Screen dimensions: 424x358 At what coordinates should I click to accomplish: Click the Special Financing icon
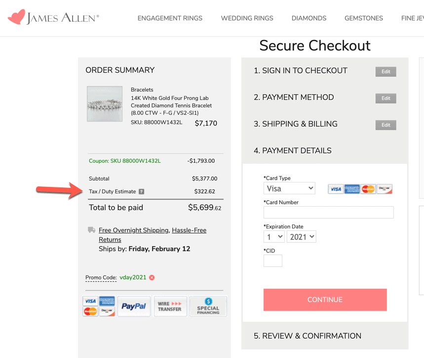(208, 306)
